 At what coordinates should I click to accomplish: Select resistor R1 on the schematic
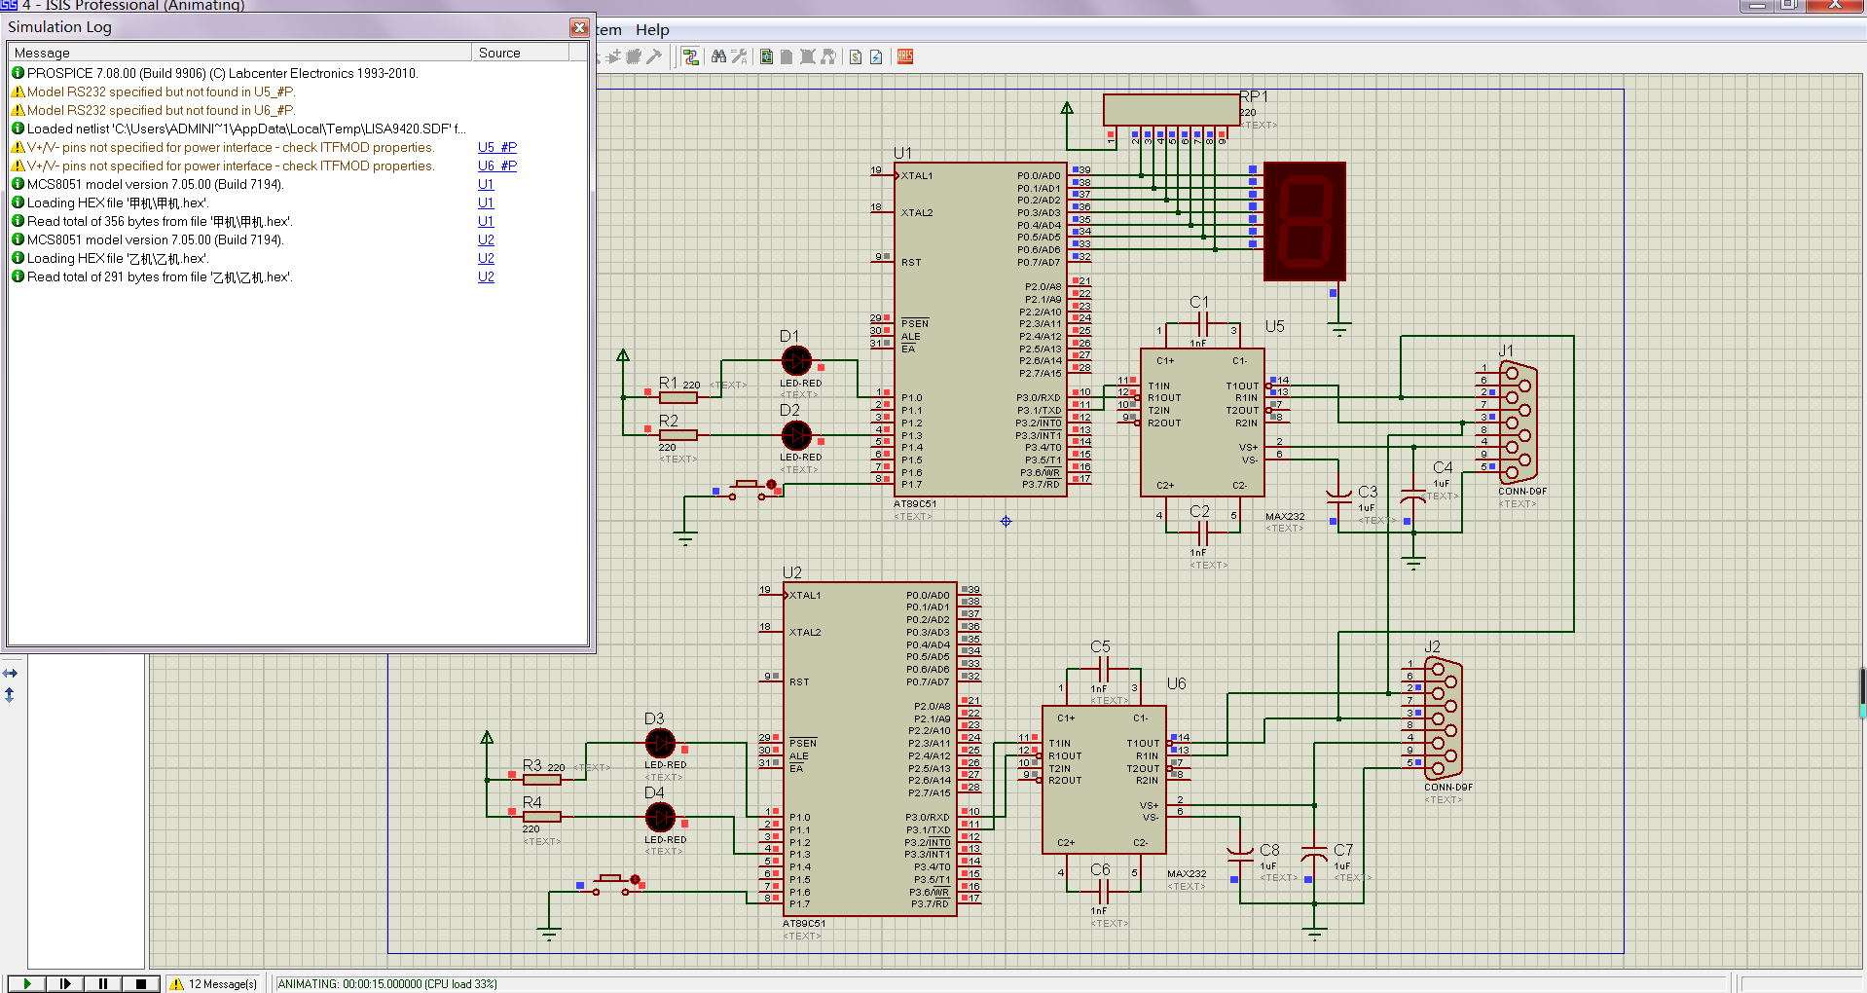[677, 397]
